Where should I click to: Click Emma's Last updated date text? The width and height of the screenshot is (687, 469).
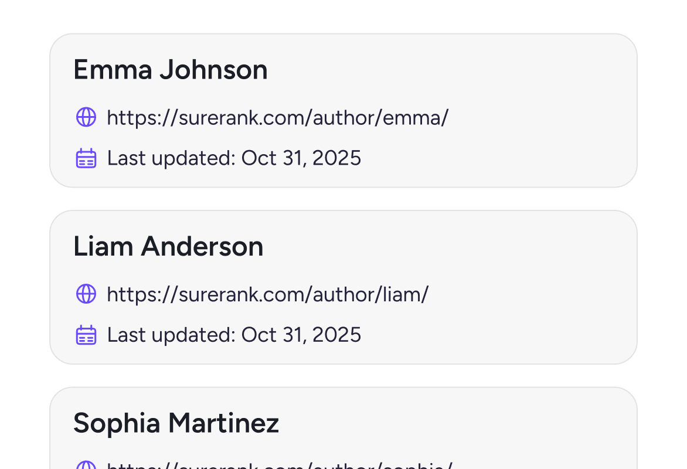[234, 158]
